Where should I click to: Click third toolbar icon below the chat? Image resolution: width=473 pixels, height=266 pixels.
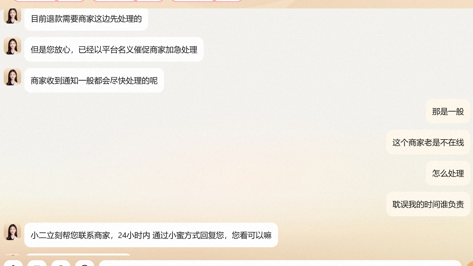61,263
